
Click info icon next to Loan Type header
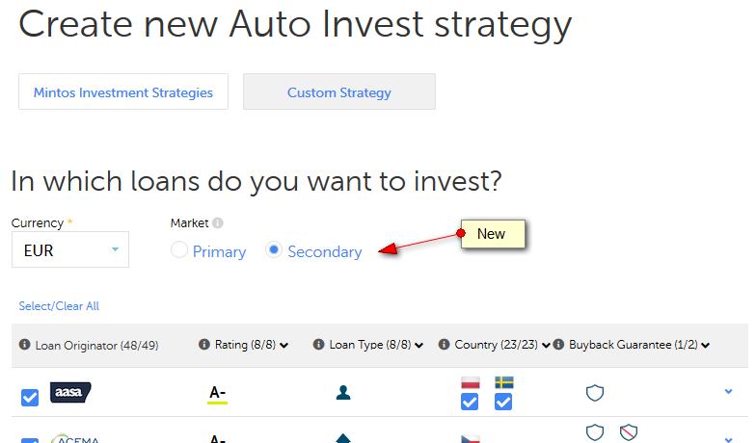click(318, 345)
